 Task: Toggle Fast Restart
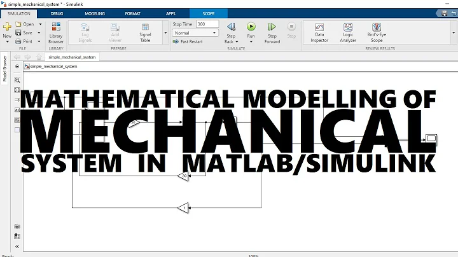point(188,41)
